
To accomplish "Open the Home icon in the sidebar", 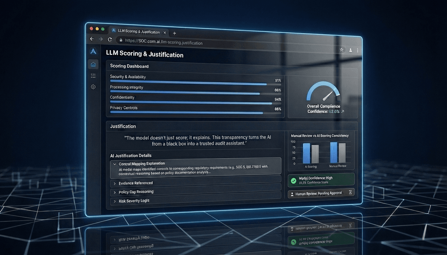I will pyautogui.click(x=93, y=64).
